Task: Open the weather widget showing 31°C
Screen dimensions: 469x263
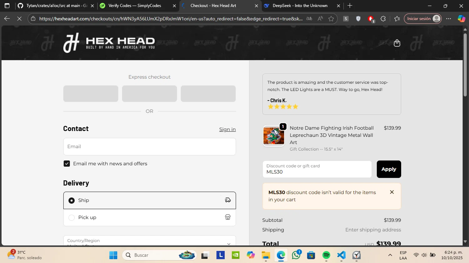Action: pyautogui.click(x=25, y=255)
